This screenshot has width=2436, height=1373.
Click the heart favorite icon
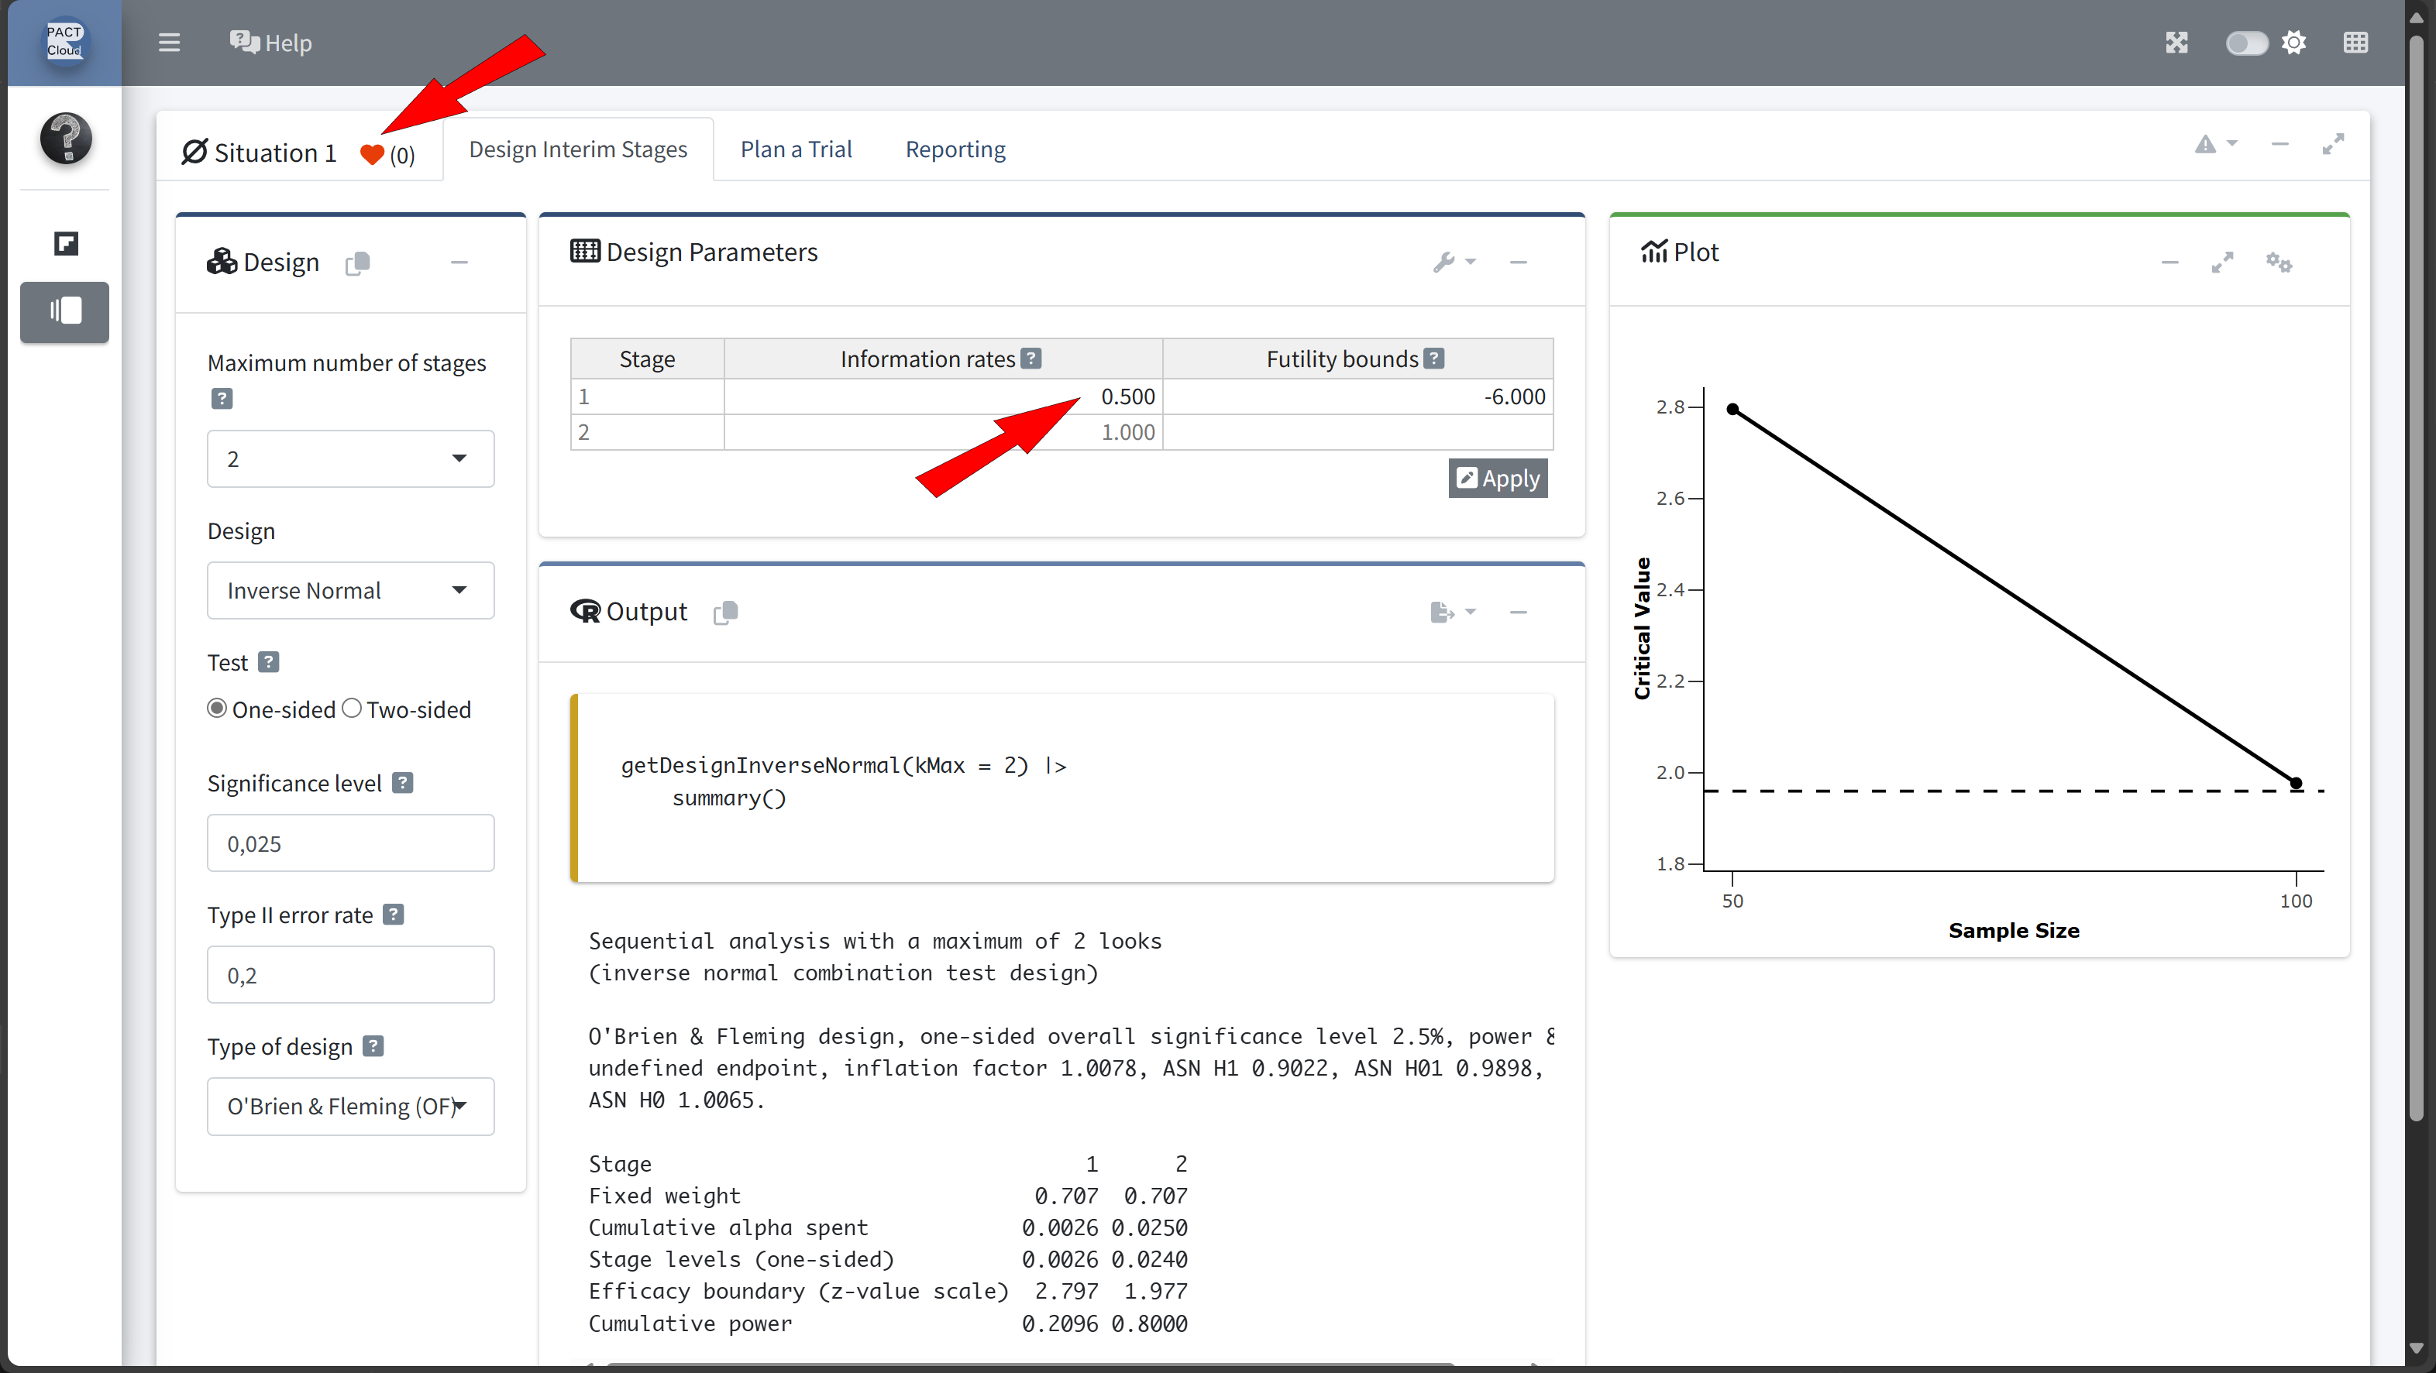pos(372,154)
